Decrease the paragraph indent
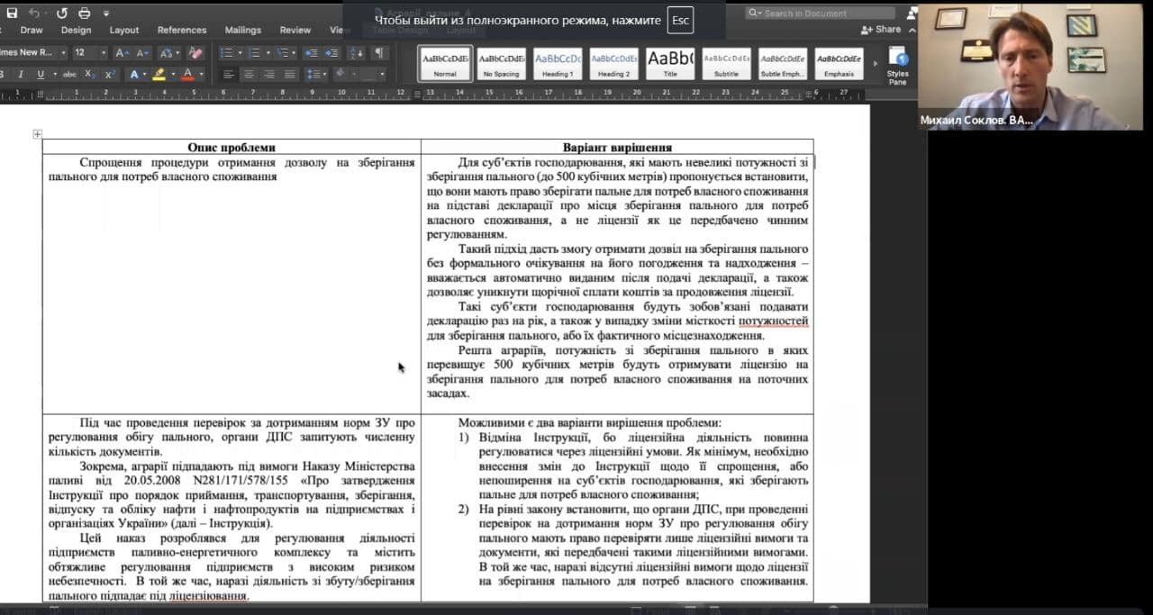Image resolution: width=1153 pixels, height=615 pixels. (311, 52)
